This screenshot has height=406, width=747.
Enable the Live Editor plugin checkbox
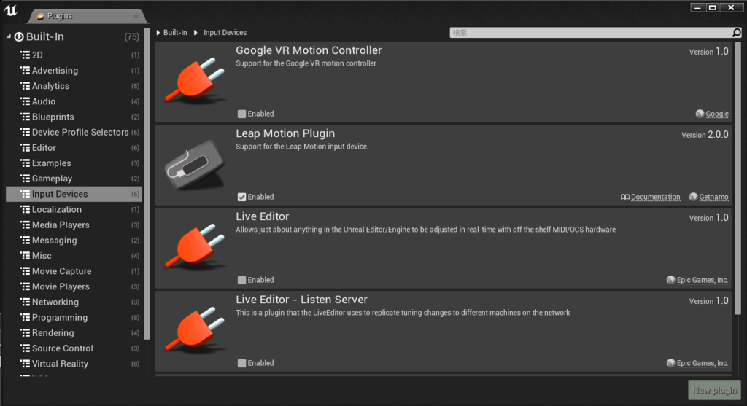point(242,281)
